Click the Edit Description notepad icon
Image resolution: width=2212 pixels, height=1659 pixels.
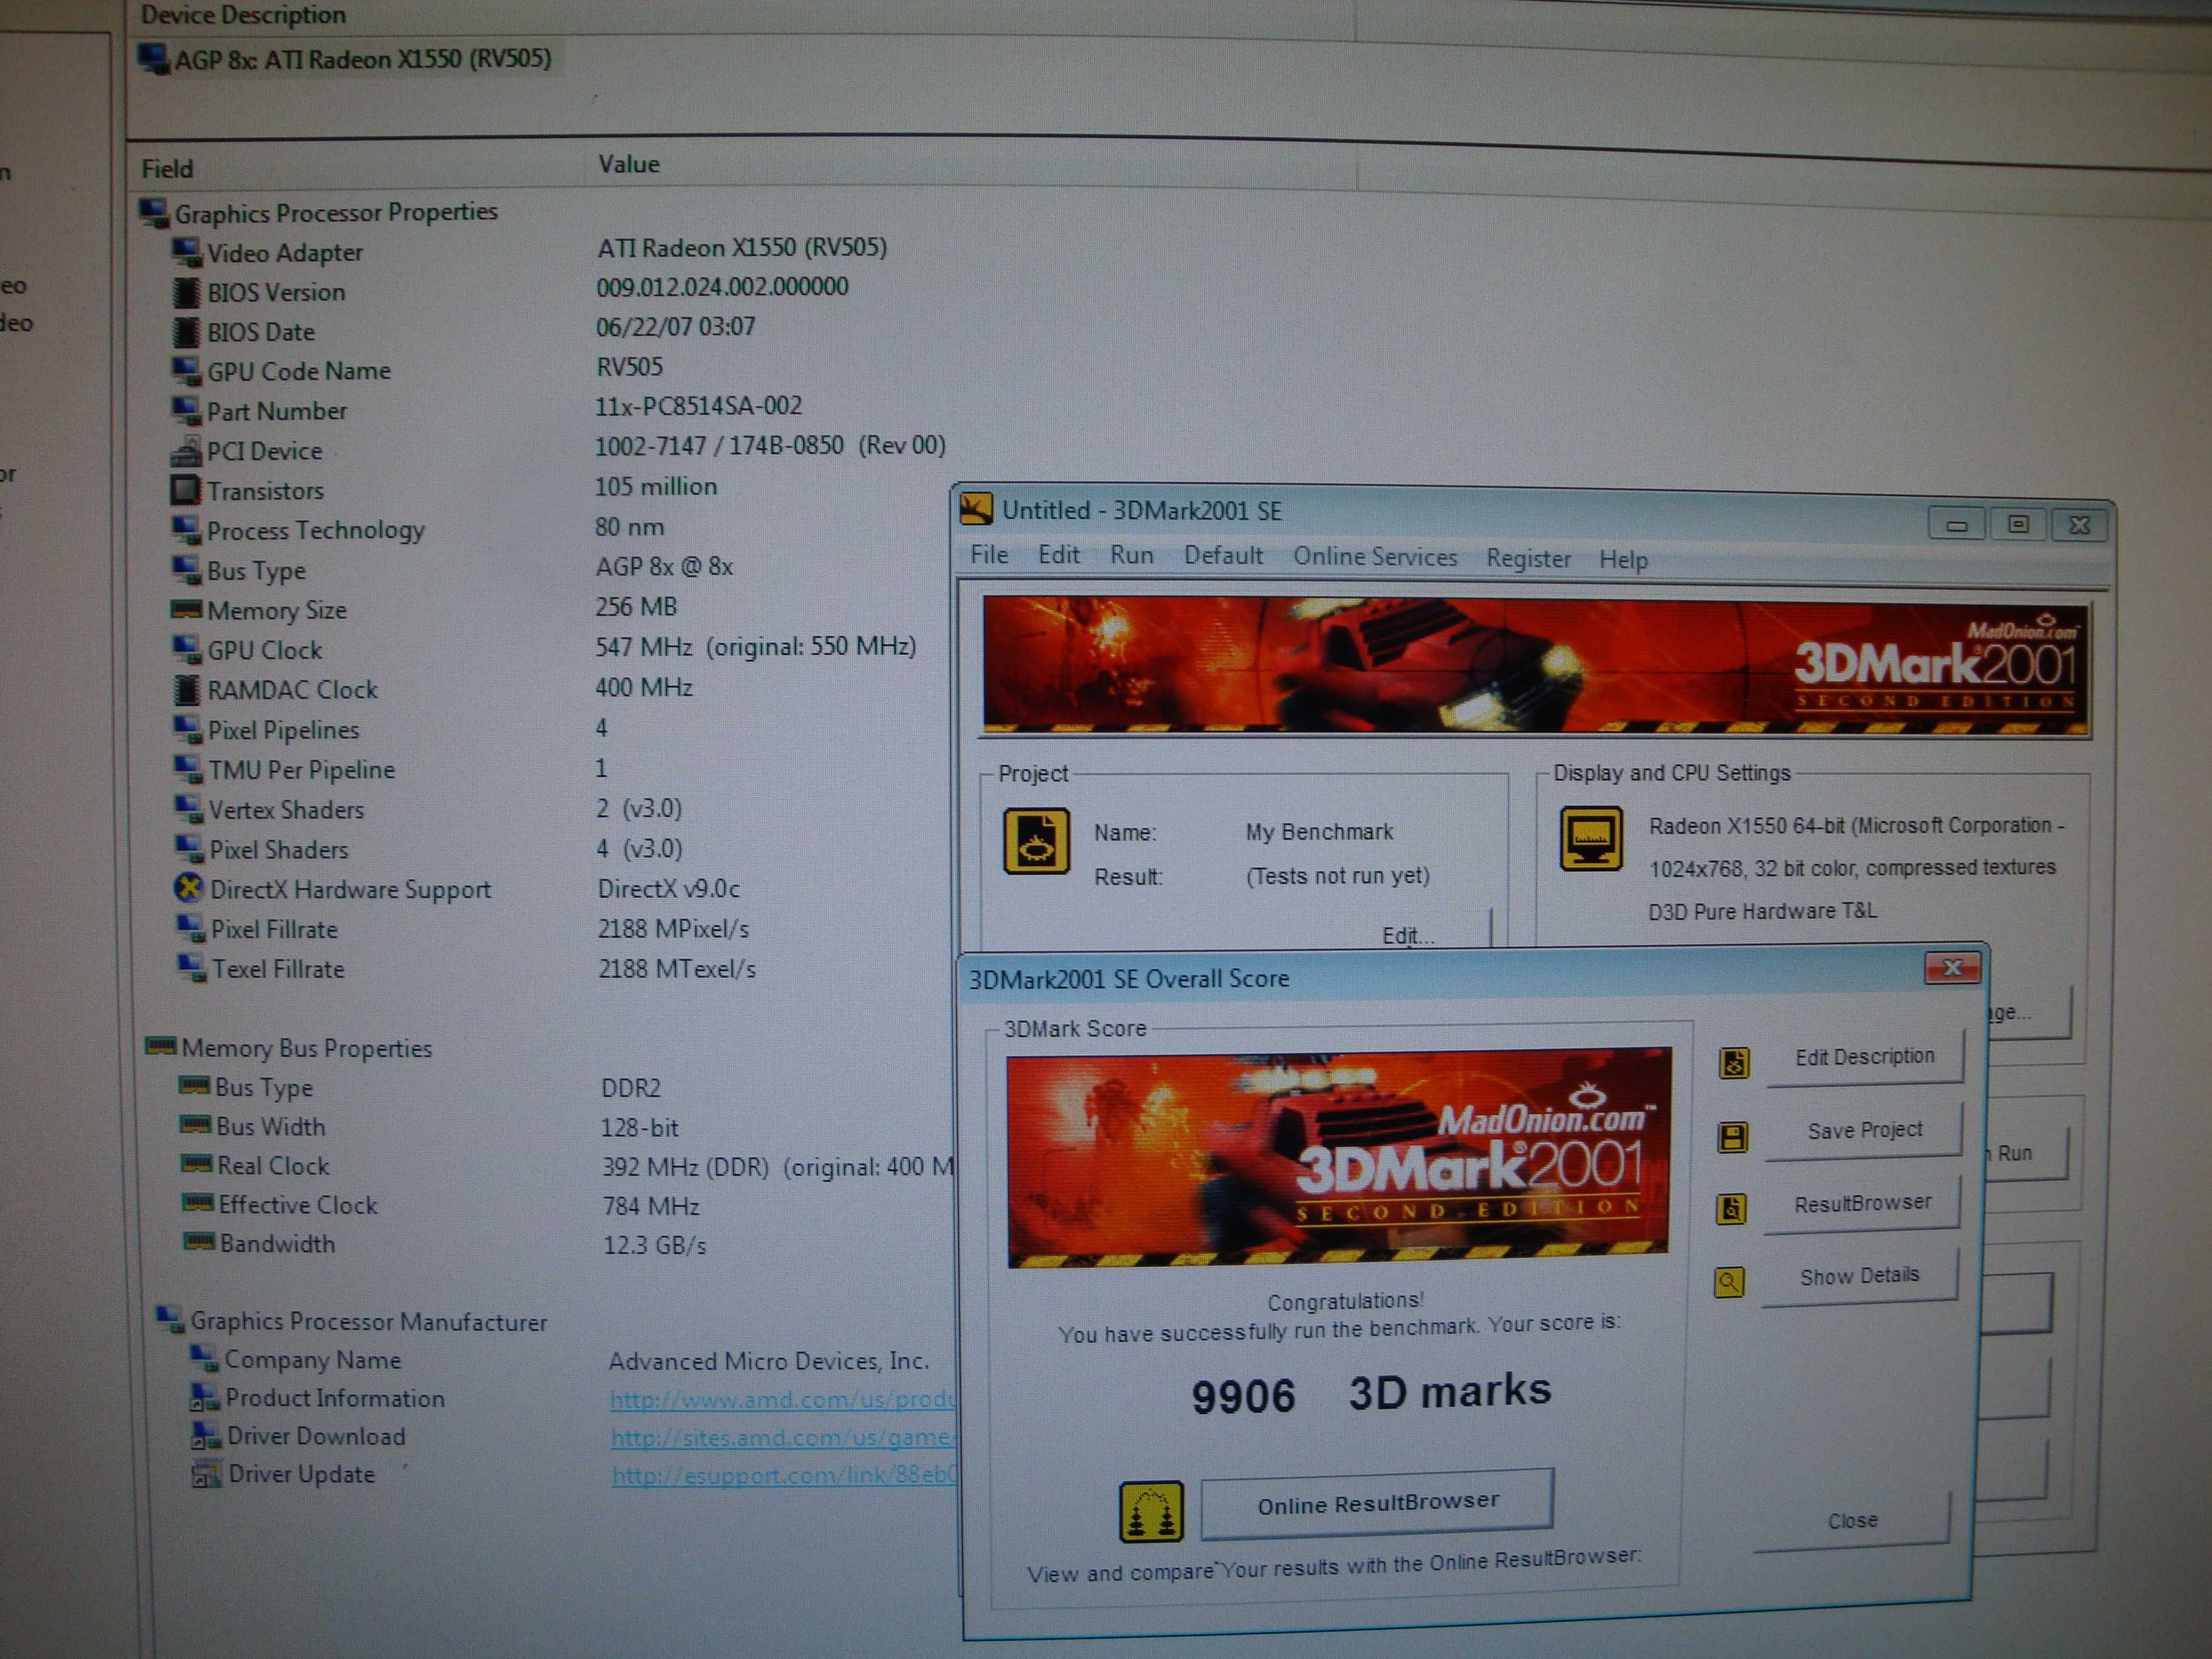1734,1062
